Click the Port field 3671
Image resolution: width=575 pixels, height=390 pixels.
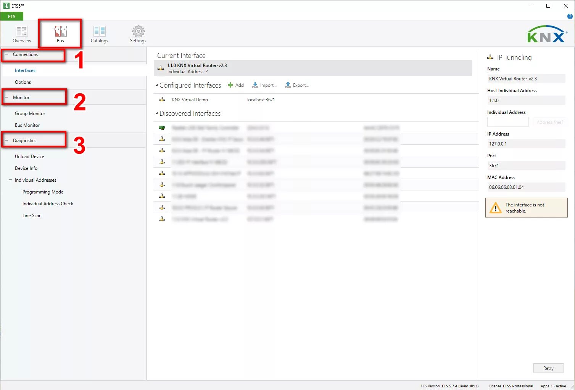(526, 165)
